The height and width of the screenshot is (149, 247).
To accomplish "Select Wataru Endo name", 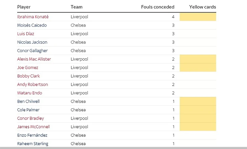I will click(x=29, y=93).
